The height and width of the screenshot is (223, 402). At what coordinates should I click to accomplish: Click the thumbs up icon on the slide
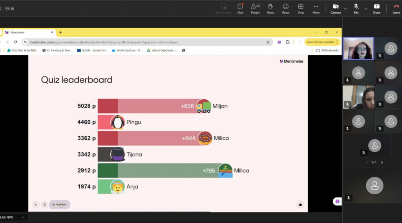[x=300, y=204]
